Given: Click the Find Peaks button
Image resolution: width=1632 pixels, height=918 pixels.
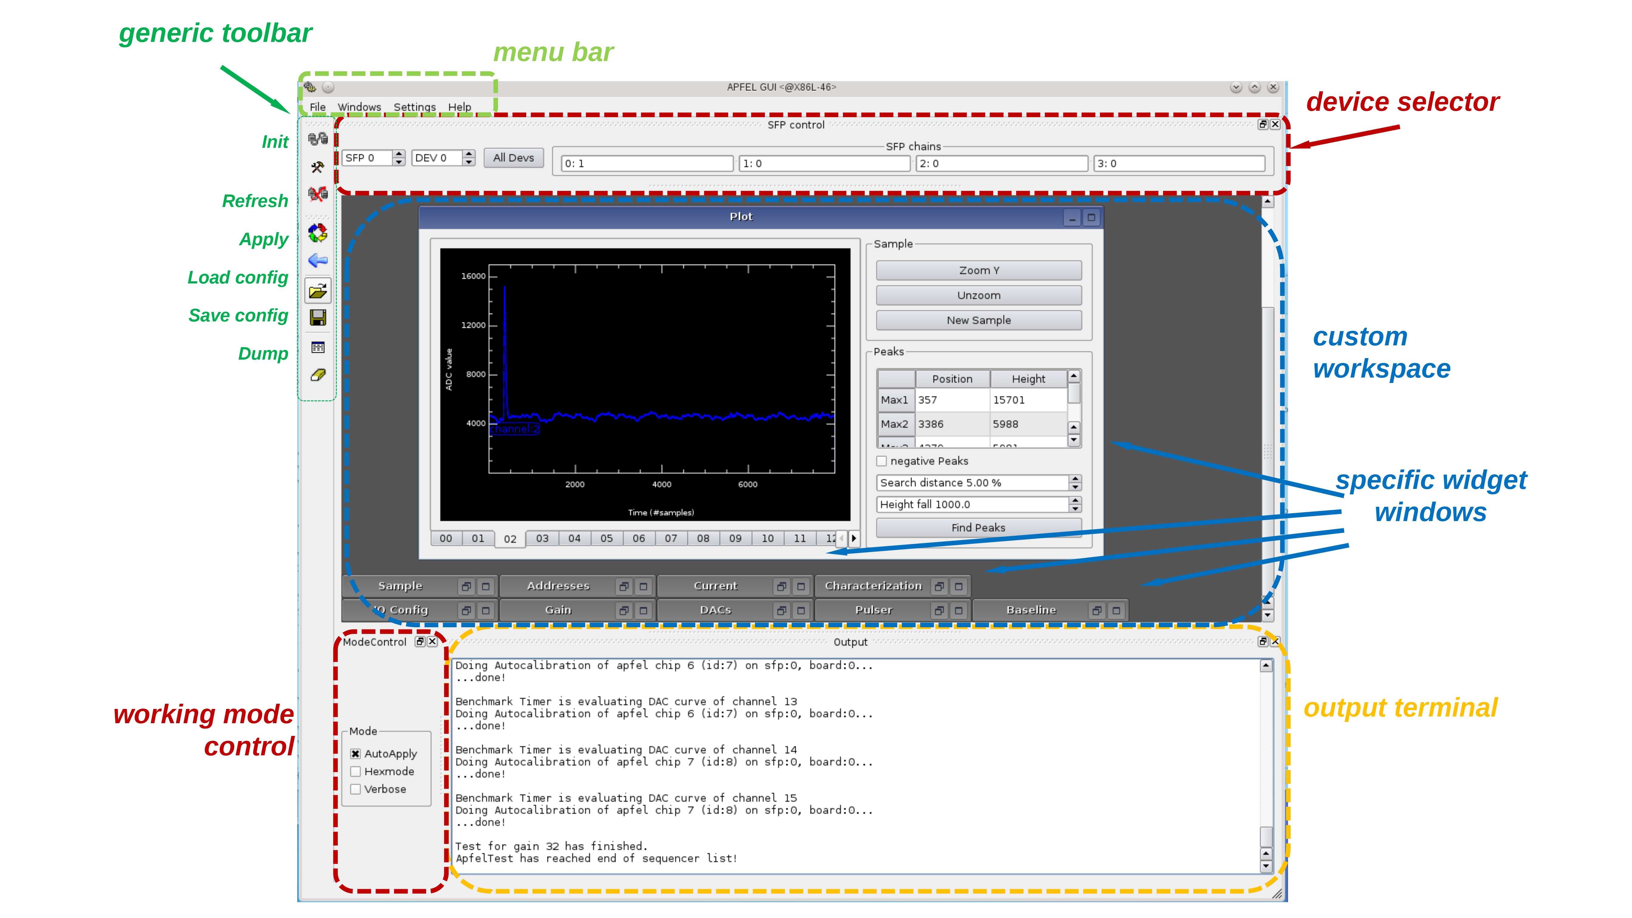Looking at the screenshot, I should pos(978,528).
